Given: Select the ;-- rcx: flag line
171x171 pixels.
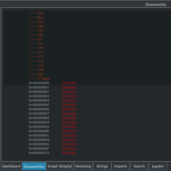Looking at the screenshot, I should 37,22.
